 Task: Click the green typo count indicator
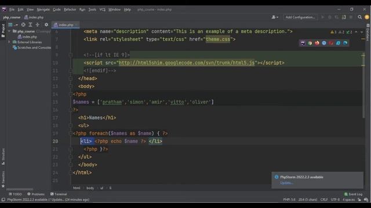coord(349,32)
